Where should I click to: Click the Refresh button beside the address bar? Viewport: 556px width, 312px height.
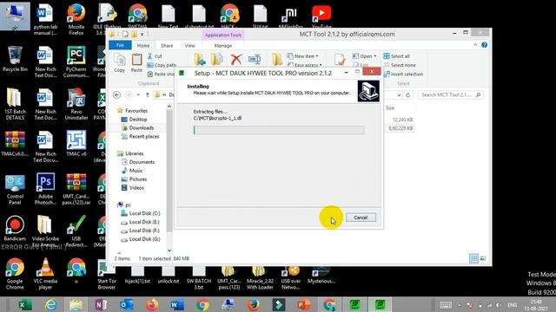pos(408,95)
